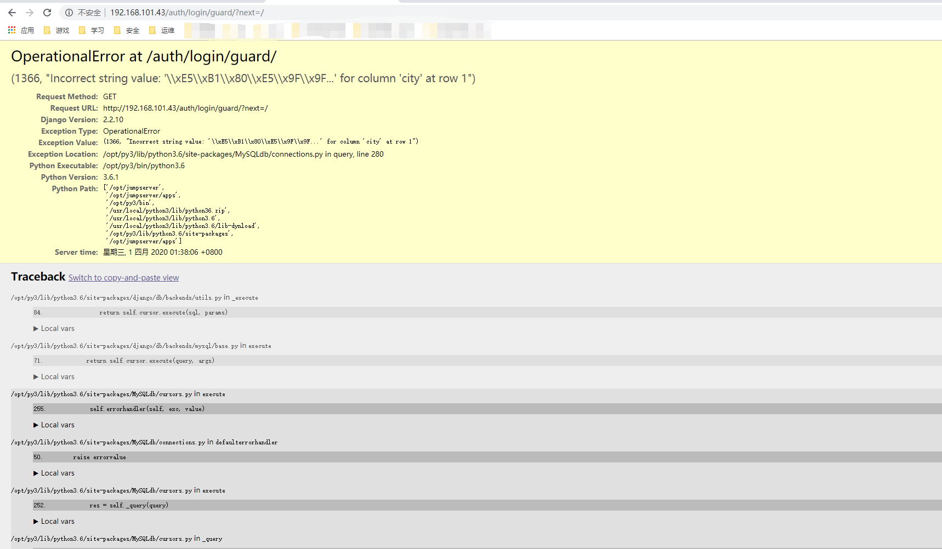Viewport: 942px width, 549px height.
Task: Expand Local vars beneath the _query frame
Action: pos(54,521)
